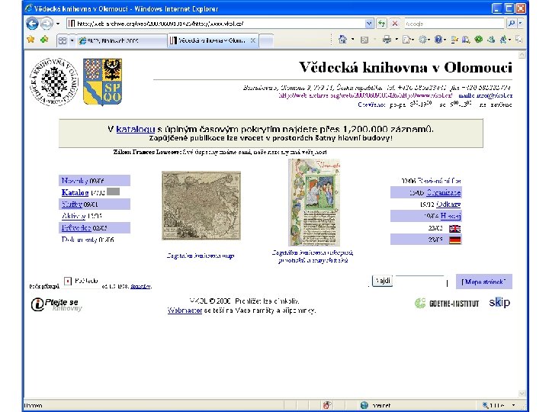Click into the Google search box
Image resolution: width=549 pixels, height=412 pixels.
[x=454, y=24]
